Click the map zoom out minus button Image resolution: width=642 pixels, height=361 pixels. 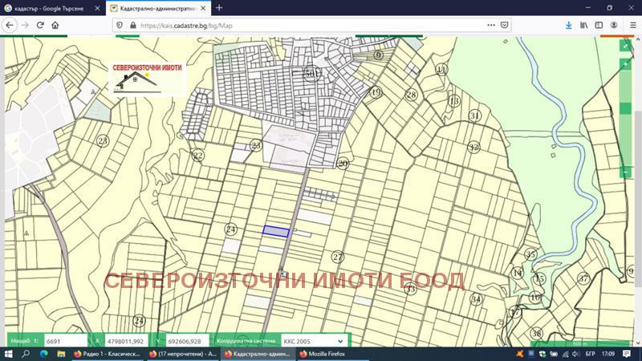pyautogui.click(x=625, y=172)
